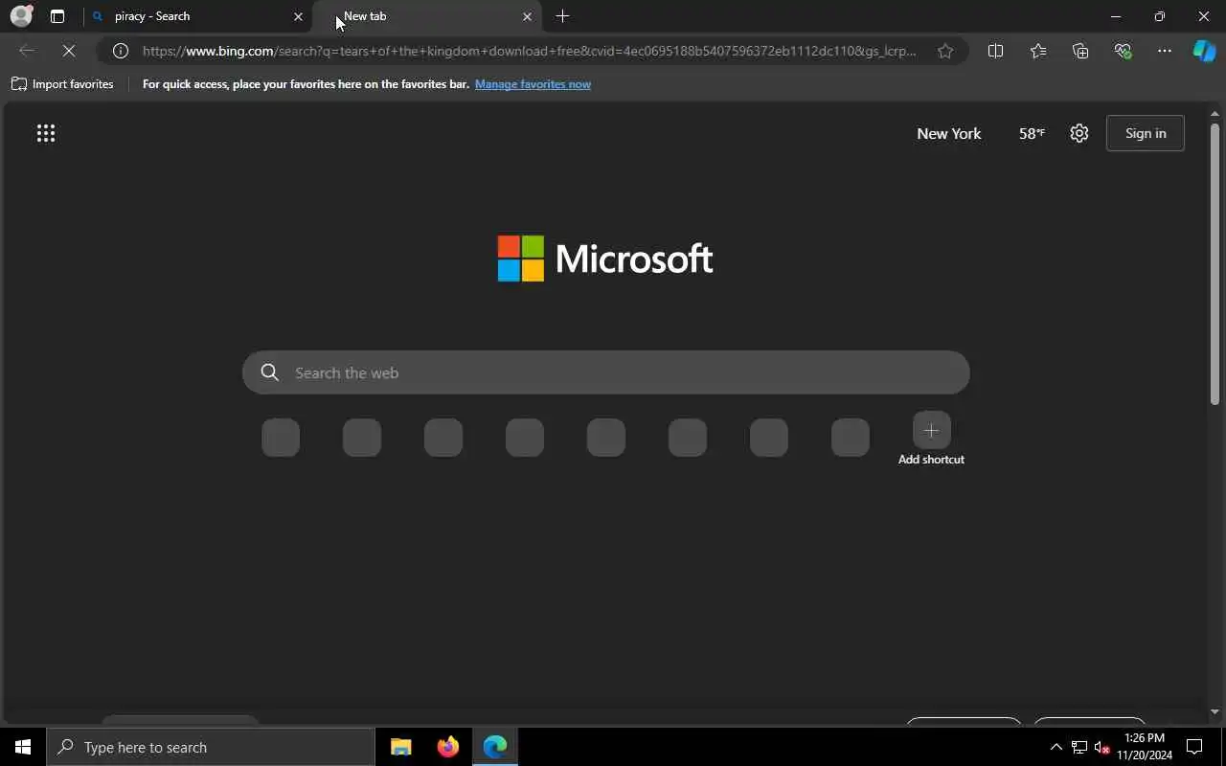Viewport: 1226px width, 766px height.
Task: Open the profile avatar icon
Action: coord(21,16)
